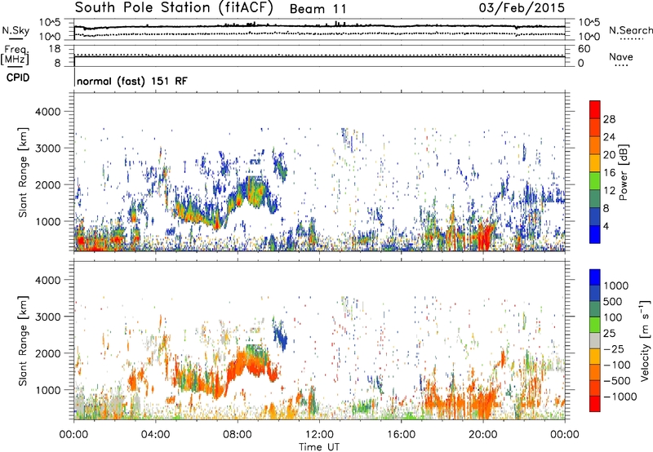The image size is (653, 452).
Task: Select the 18 MHz frequency tick label
Action: [55, 49]
